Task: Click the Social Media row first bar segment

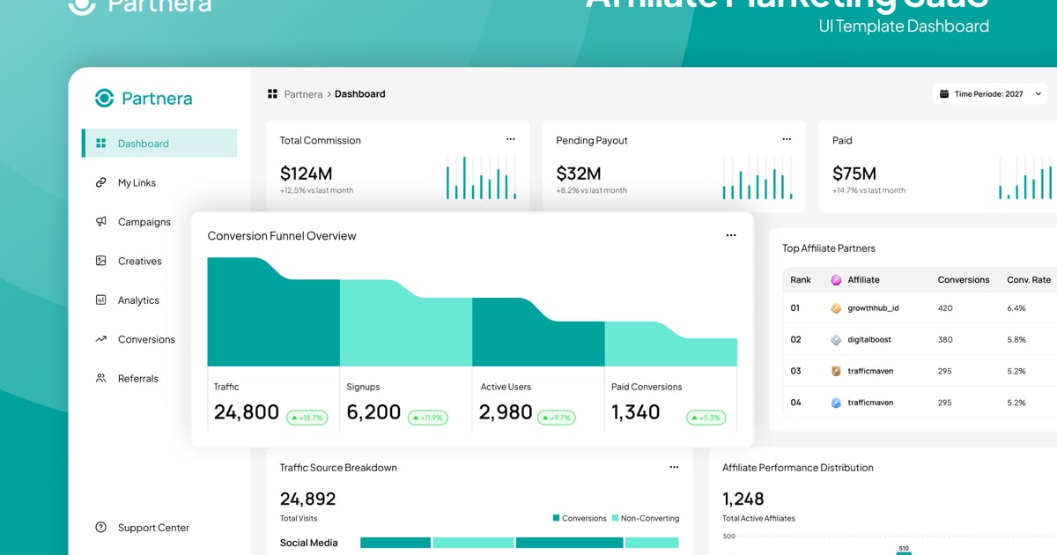Action: (395, 543)
